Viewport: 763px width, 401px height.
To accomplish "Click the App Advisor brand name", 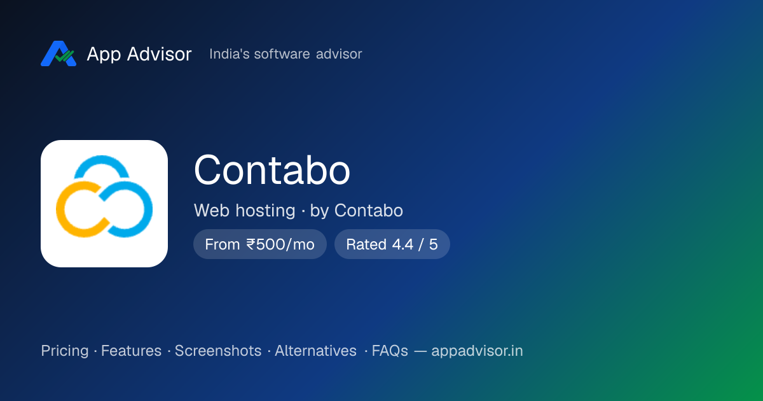I will point(139,54).
